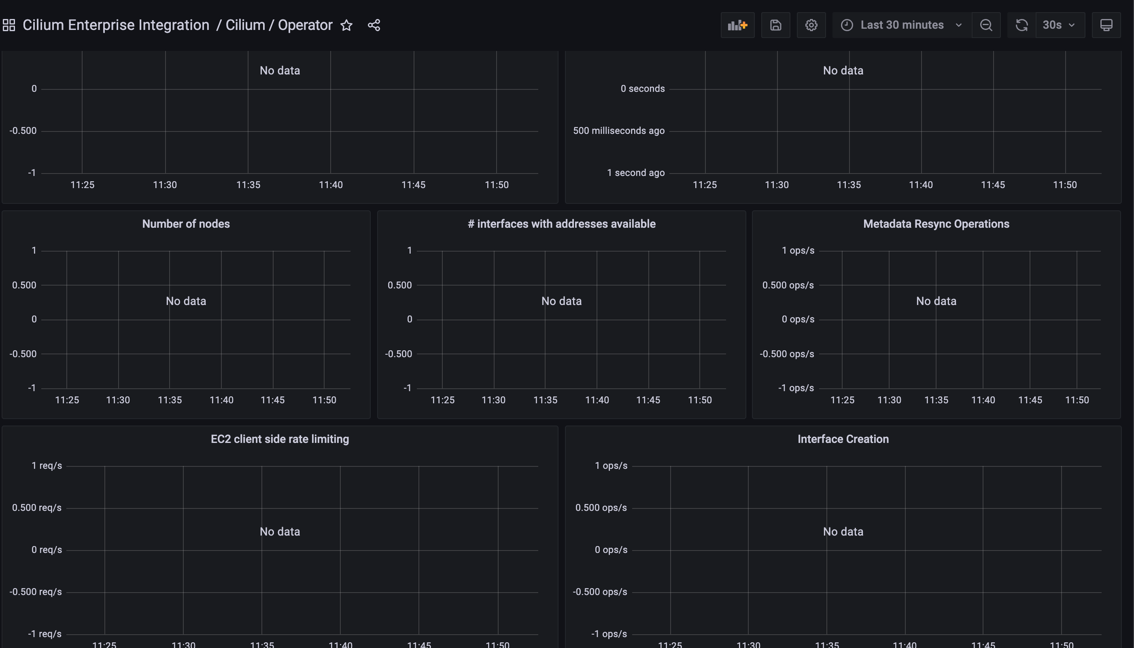Favorite this dashboard using the star

pos(346,25)
